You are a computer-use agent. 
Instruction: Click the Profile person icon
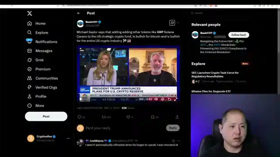click(x=29, y=96)
